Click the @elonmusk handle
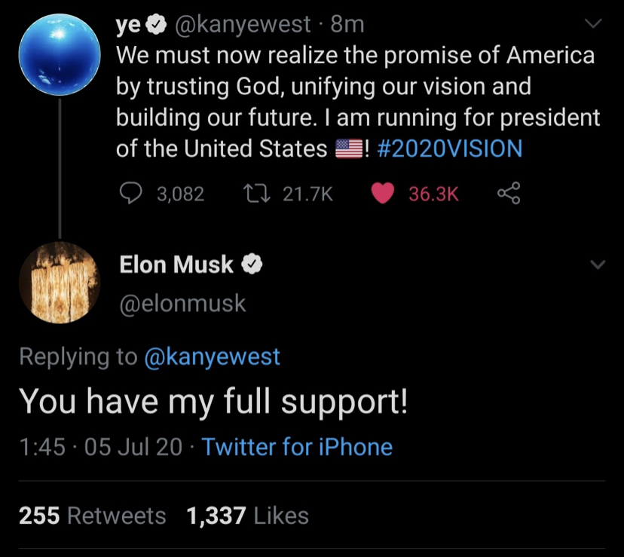The width and height of the screenshot is (624, 557). (182, 303)
